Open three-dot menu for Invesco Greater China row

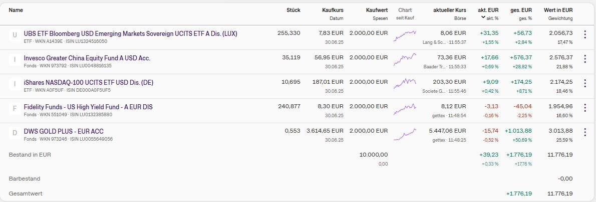[x=584, y=59]
